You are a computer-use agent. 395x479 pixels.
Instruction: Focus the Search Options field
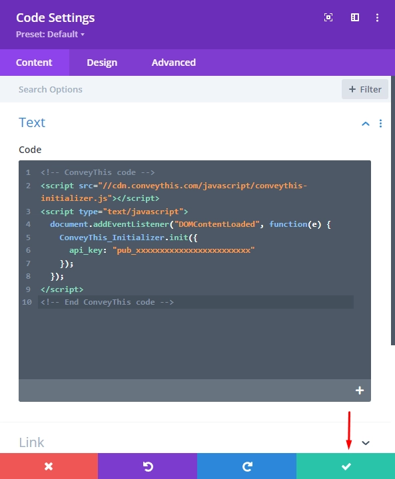(x=171, y=89)
